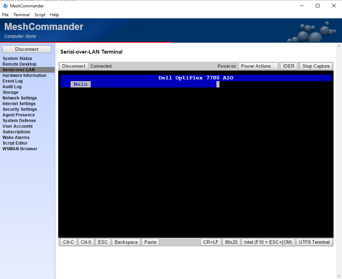This screenshot has height=279, width=342.
Task: Click the scrollbar up arrow
Action: click(339, 46)
